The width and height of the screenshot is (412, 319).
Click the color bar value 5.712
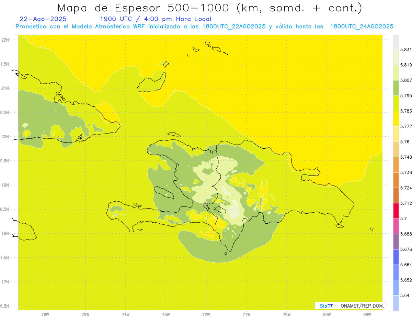coord(405,203)
